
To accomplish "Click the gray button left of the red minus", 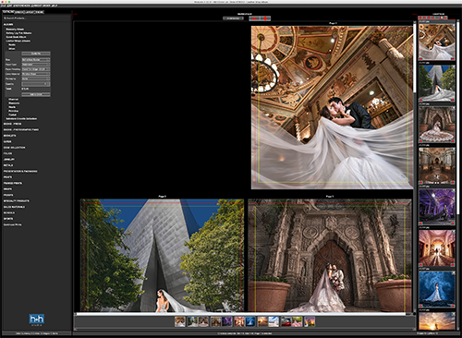I will [233, 18].
